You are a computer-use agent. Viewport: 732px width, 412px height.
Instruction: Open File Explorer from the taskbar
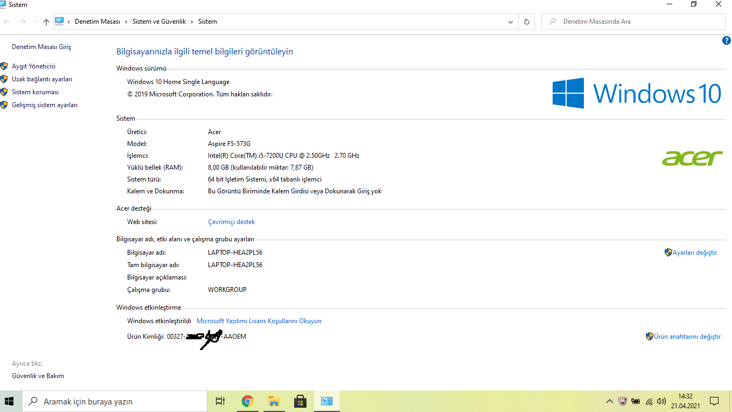point(274,401)
